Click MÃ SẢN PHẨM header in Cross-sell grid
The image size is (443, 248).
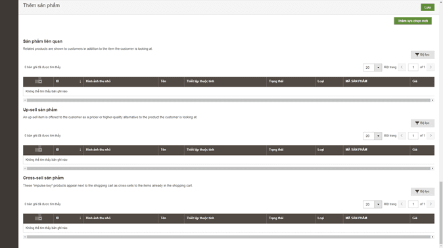pyautogui.click(x=377, y=218)
